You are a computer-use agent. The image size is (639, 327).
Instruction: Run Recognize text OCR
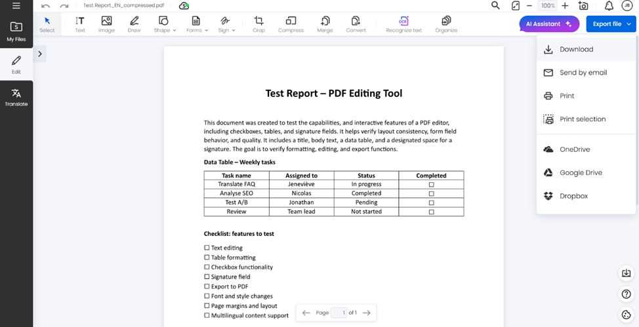(x=404, y=24)
